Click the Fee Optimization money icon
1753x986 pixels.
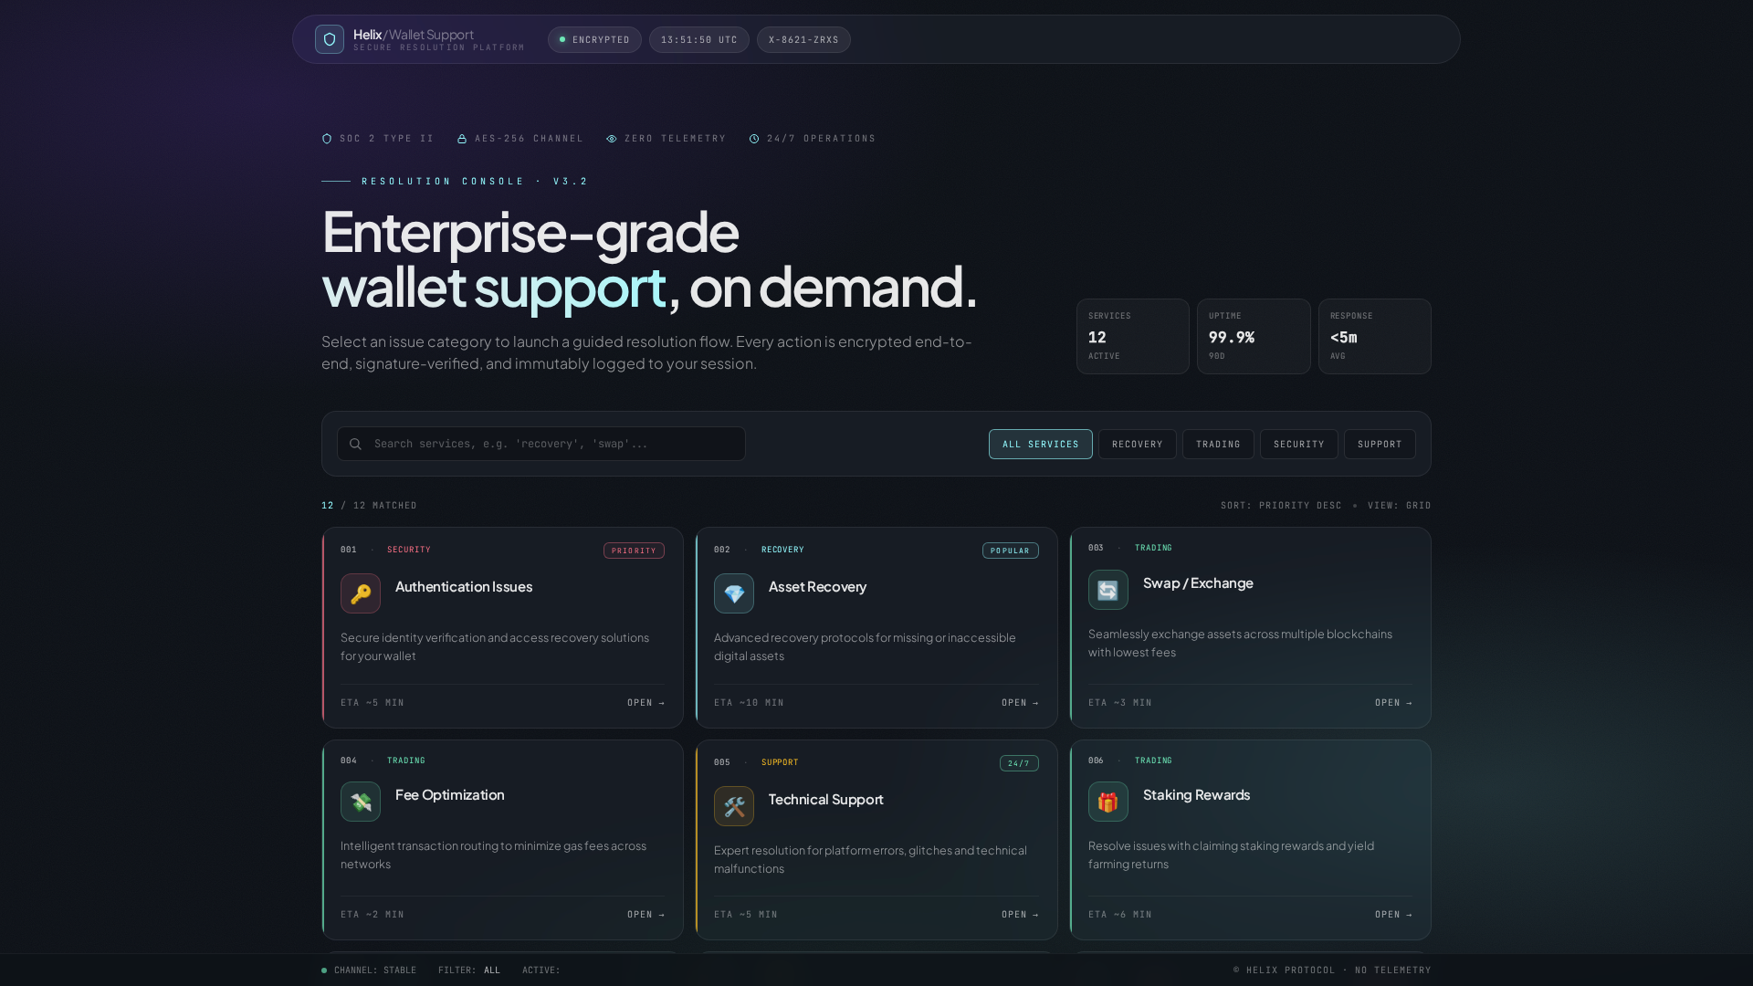point(361,802)
